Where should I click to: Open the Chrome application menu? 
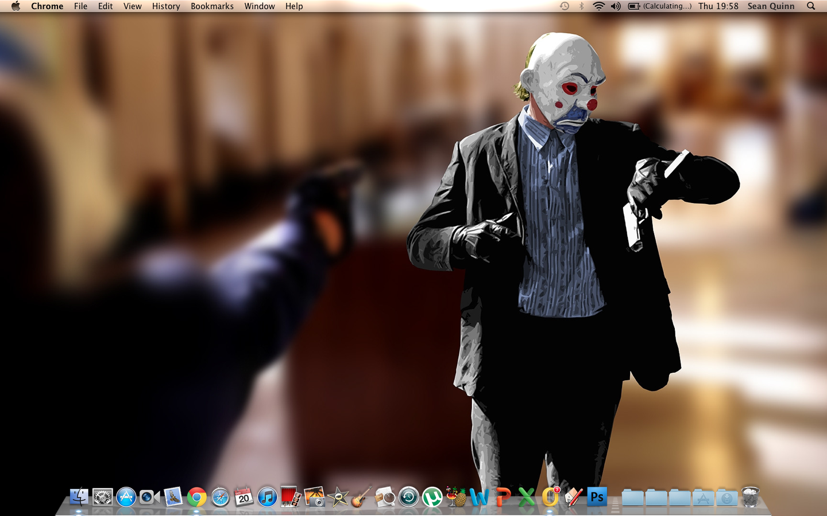point(47,6)
